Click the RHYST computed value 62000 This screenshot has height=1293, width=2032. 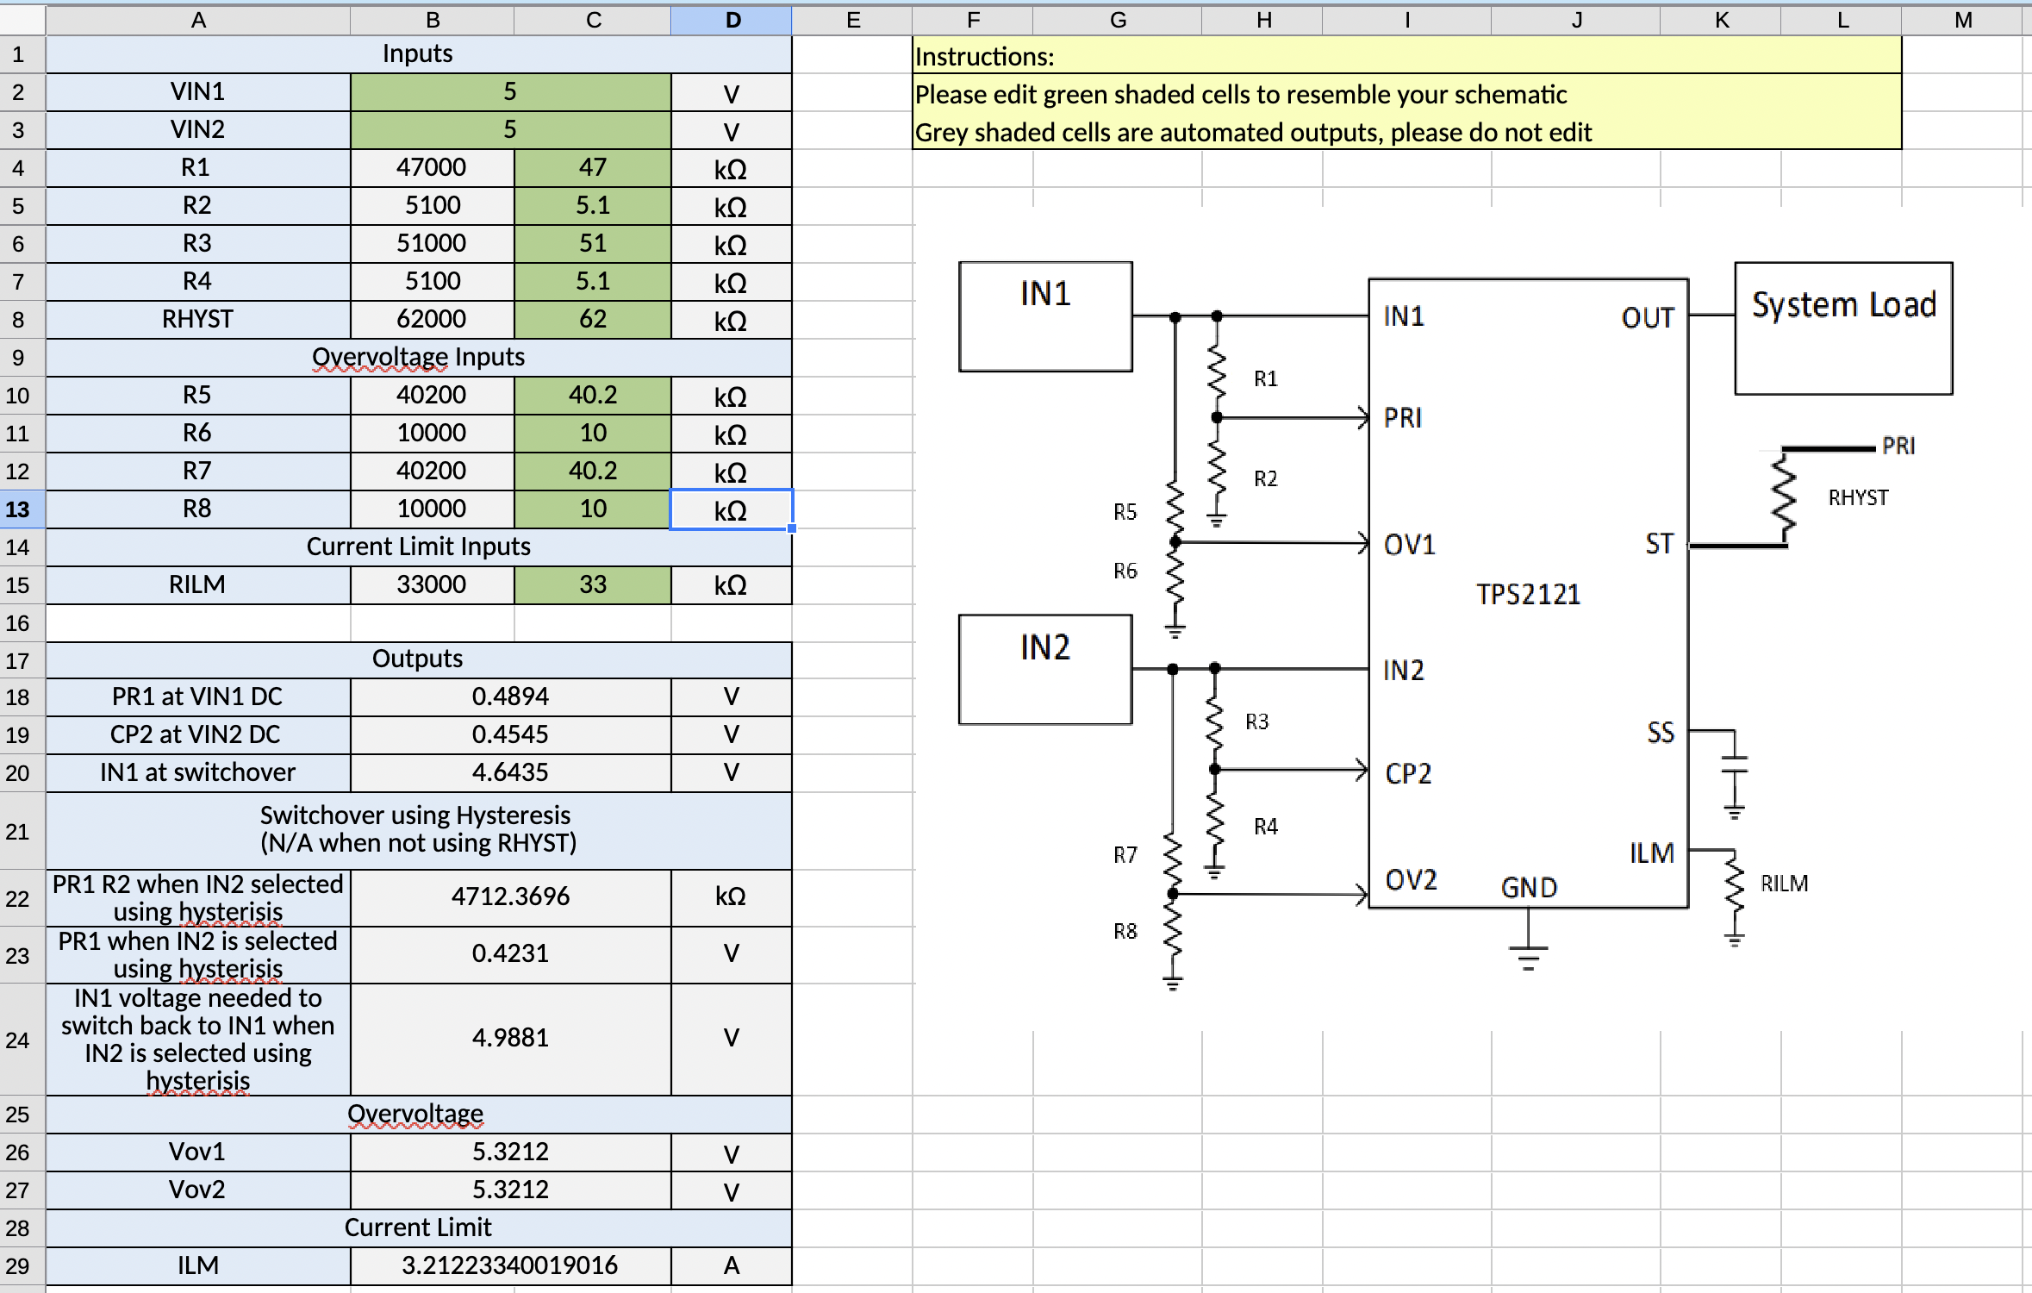coord(433,320)
